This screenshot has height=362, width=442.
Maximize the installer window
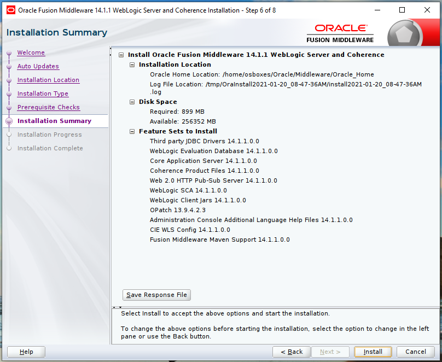point(402,10)
